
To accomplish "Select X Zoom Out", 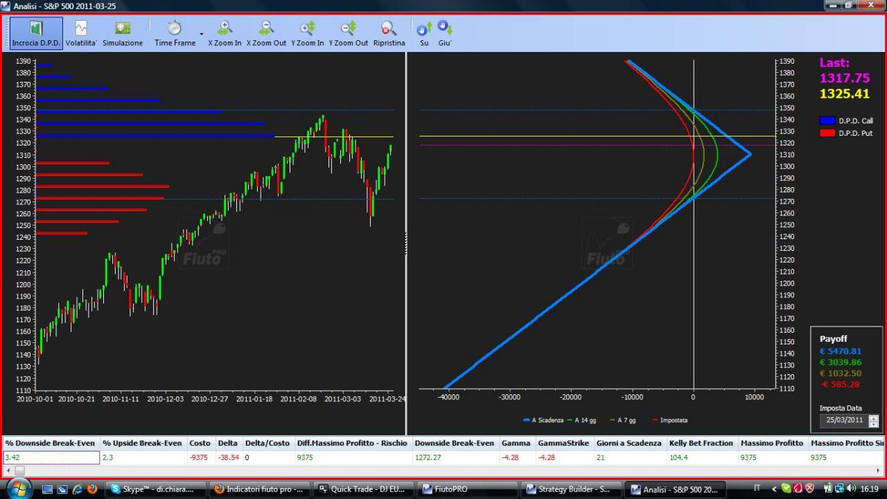I will [266, 33].
